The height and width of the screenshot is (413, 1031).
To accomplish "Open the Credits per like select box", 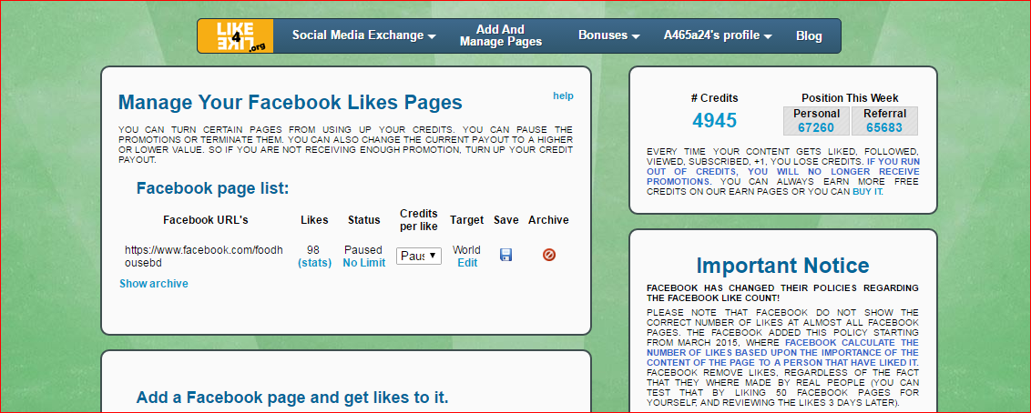I will click(419, 256).
